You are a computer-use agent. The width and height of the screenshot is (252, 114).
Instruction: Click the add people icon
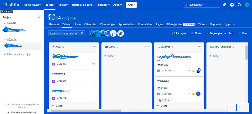pos(121,33)
